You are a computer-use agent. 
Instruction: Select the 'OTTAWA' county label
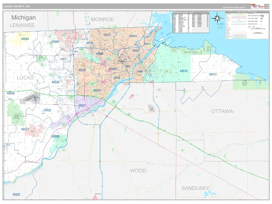coord(222,111)
